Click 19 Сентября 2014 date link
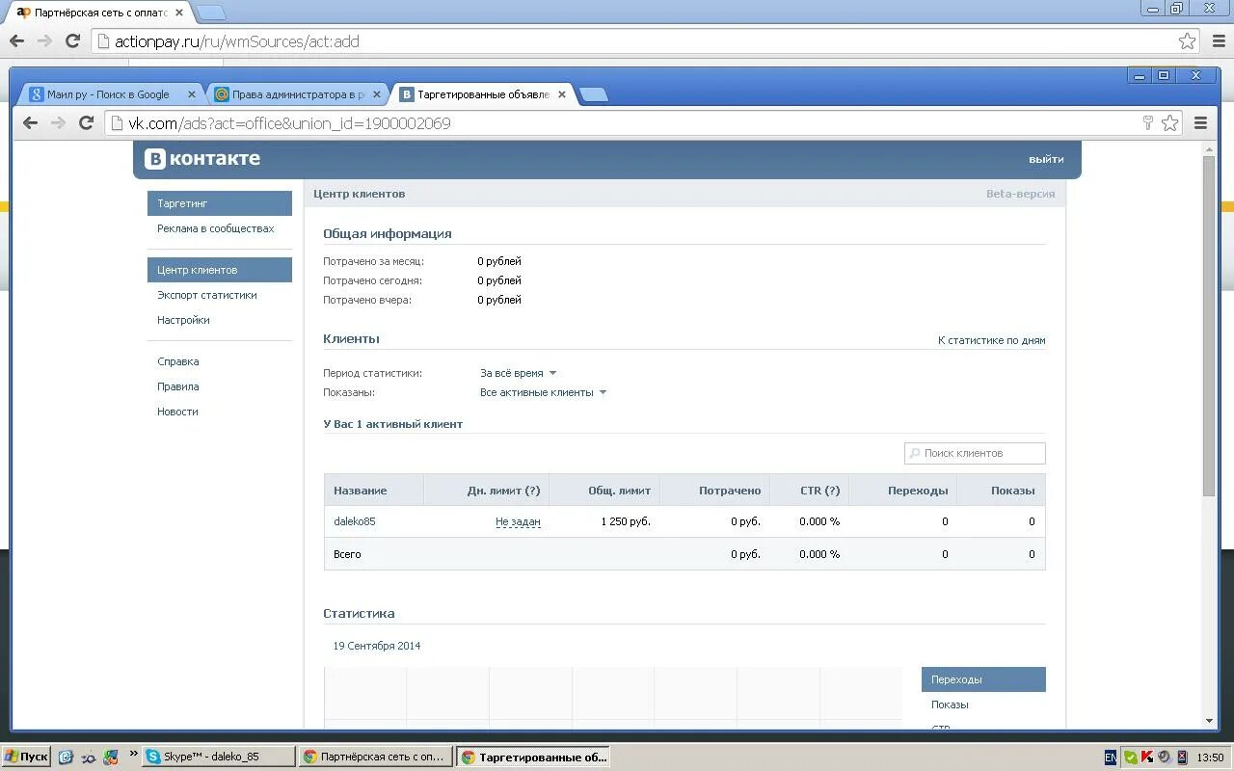1234x771 pixels. tap(377, 646)
